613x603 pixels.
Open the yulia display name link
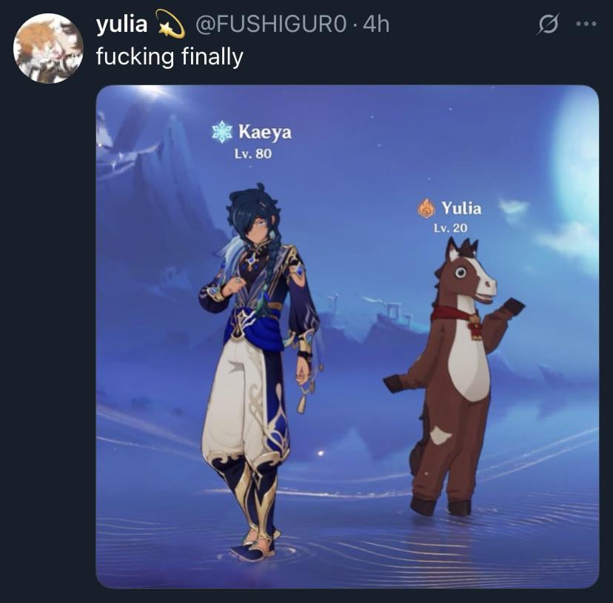click(121, 24)
